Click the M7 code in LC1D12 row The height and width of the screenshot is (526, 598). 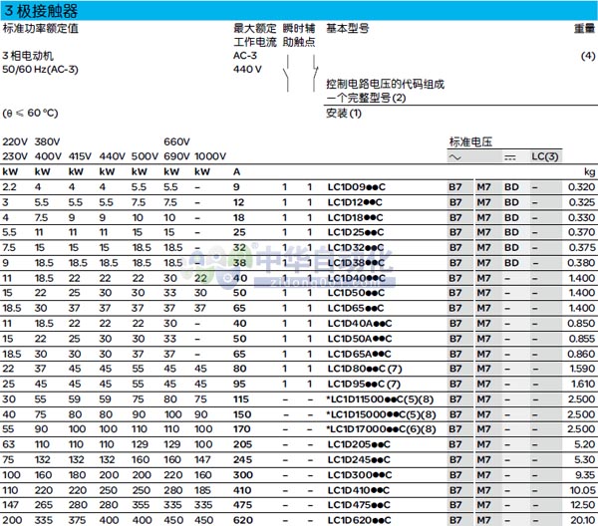(x=483, y=202)
